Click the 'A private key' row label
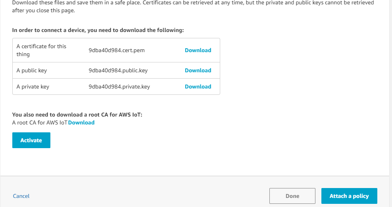The height and width of the screenshot is (207, 392). (x=33, y=87)
